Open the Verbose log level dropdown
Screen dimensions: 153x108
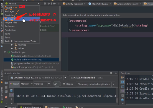click(49, 84)
